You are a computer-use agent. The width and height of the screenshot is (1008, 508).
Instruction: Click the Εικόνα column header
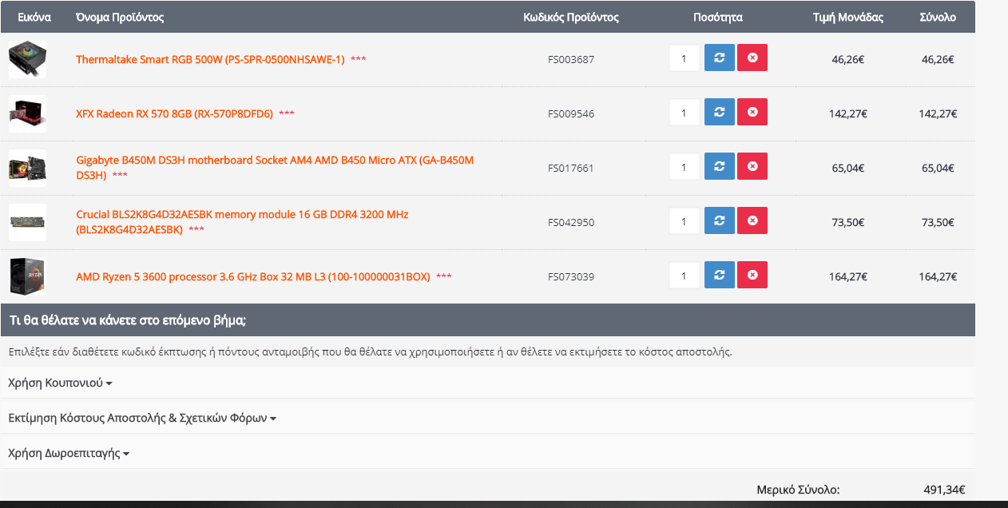pos(34,17)
